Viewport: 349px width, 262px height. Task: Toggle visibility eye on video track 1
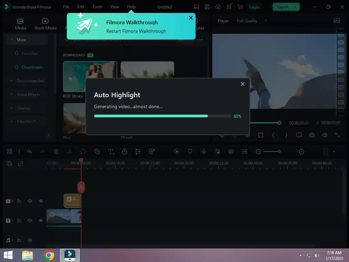pyautogui.click(x=41, y=220)
